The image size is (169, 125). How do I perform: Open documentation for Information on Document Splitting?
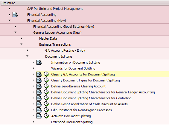(x=39, y=62)
